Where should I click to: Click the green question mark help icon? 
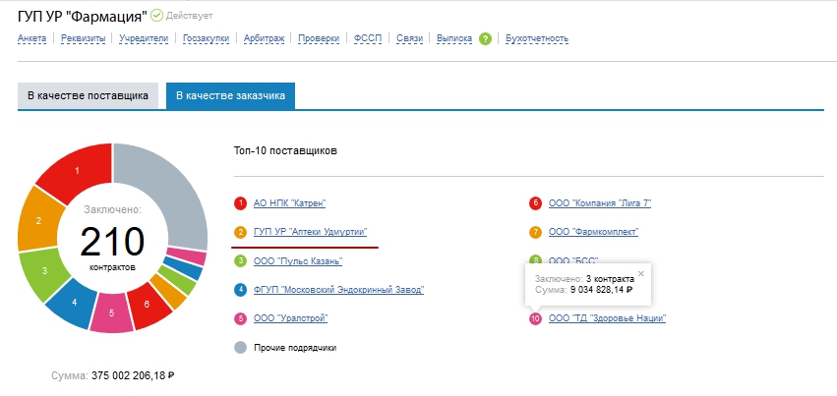pyautogui.click(x=485, y=39)
